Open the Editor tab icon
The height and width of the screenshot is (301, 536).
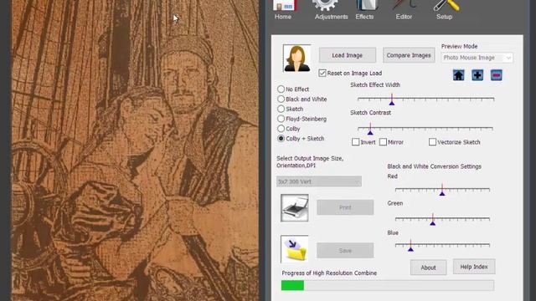[x=405, y=5]
